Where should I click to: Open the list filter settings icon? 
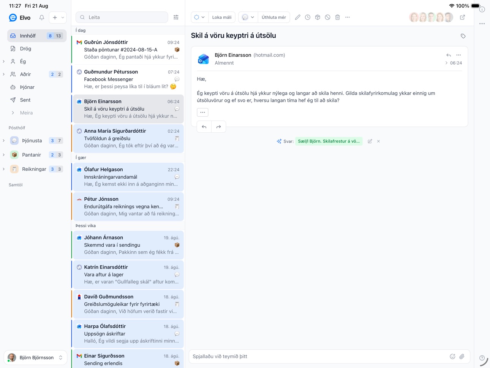pyautogui.click(x=176, y=17)
